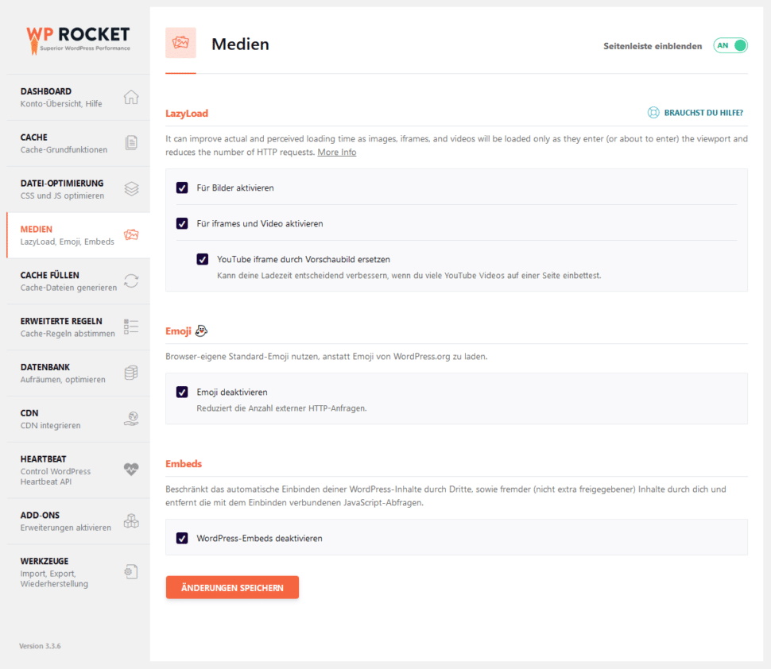771x669 pixels.
Task: Uncheck Für iframes und Video aktivieren
Action: tap(182, 223)
